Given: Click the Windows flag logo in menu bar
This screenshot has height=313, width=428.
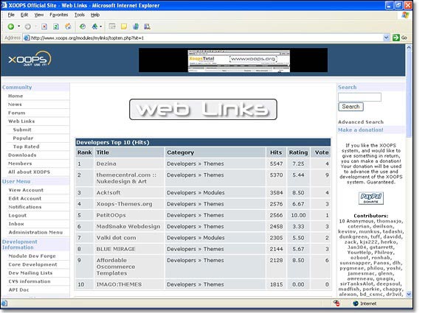Looking at the screenshot, I should point(405,15).
